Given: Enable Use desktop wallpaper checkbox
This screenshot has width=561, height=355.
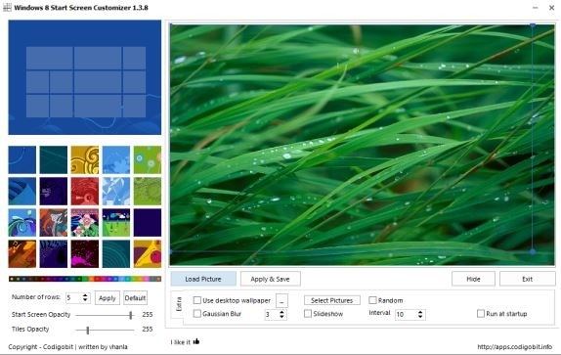Looking at the screenshot, I should pos(196,300).
